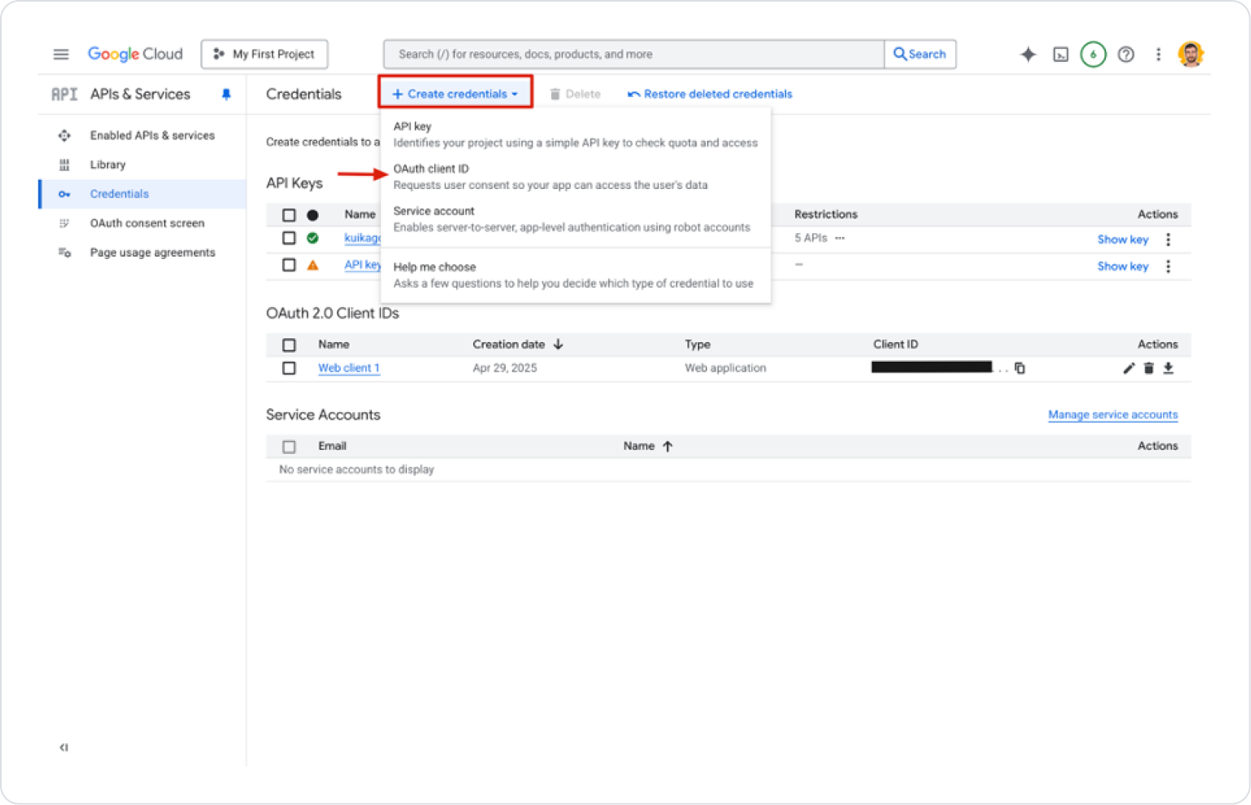Image resolution: width=1251 pixels, height=805 pixels.
Task: Open Gemini AI sparkle icon
Action: [1028, 55]
